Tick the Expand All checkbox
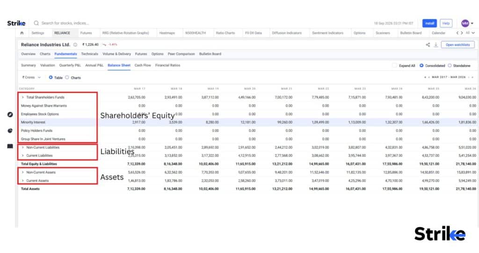The width and height of the screenshot is (479, 253). (394, 65)
